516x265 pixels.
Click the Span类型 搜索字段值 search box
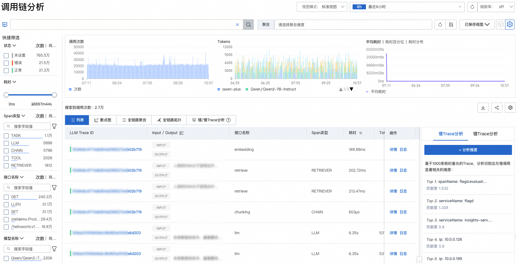pyautogui.click(x=27, y=126)
